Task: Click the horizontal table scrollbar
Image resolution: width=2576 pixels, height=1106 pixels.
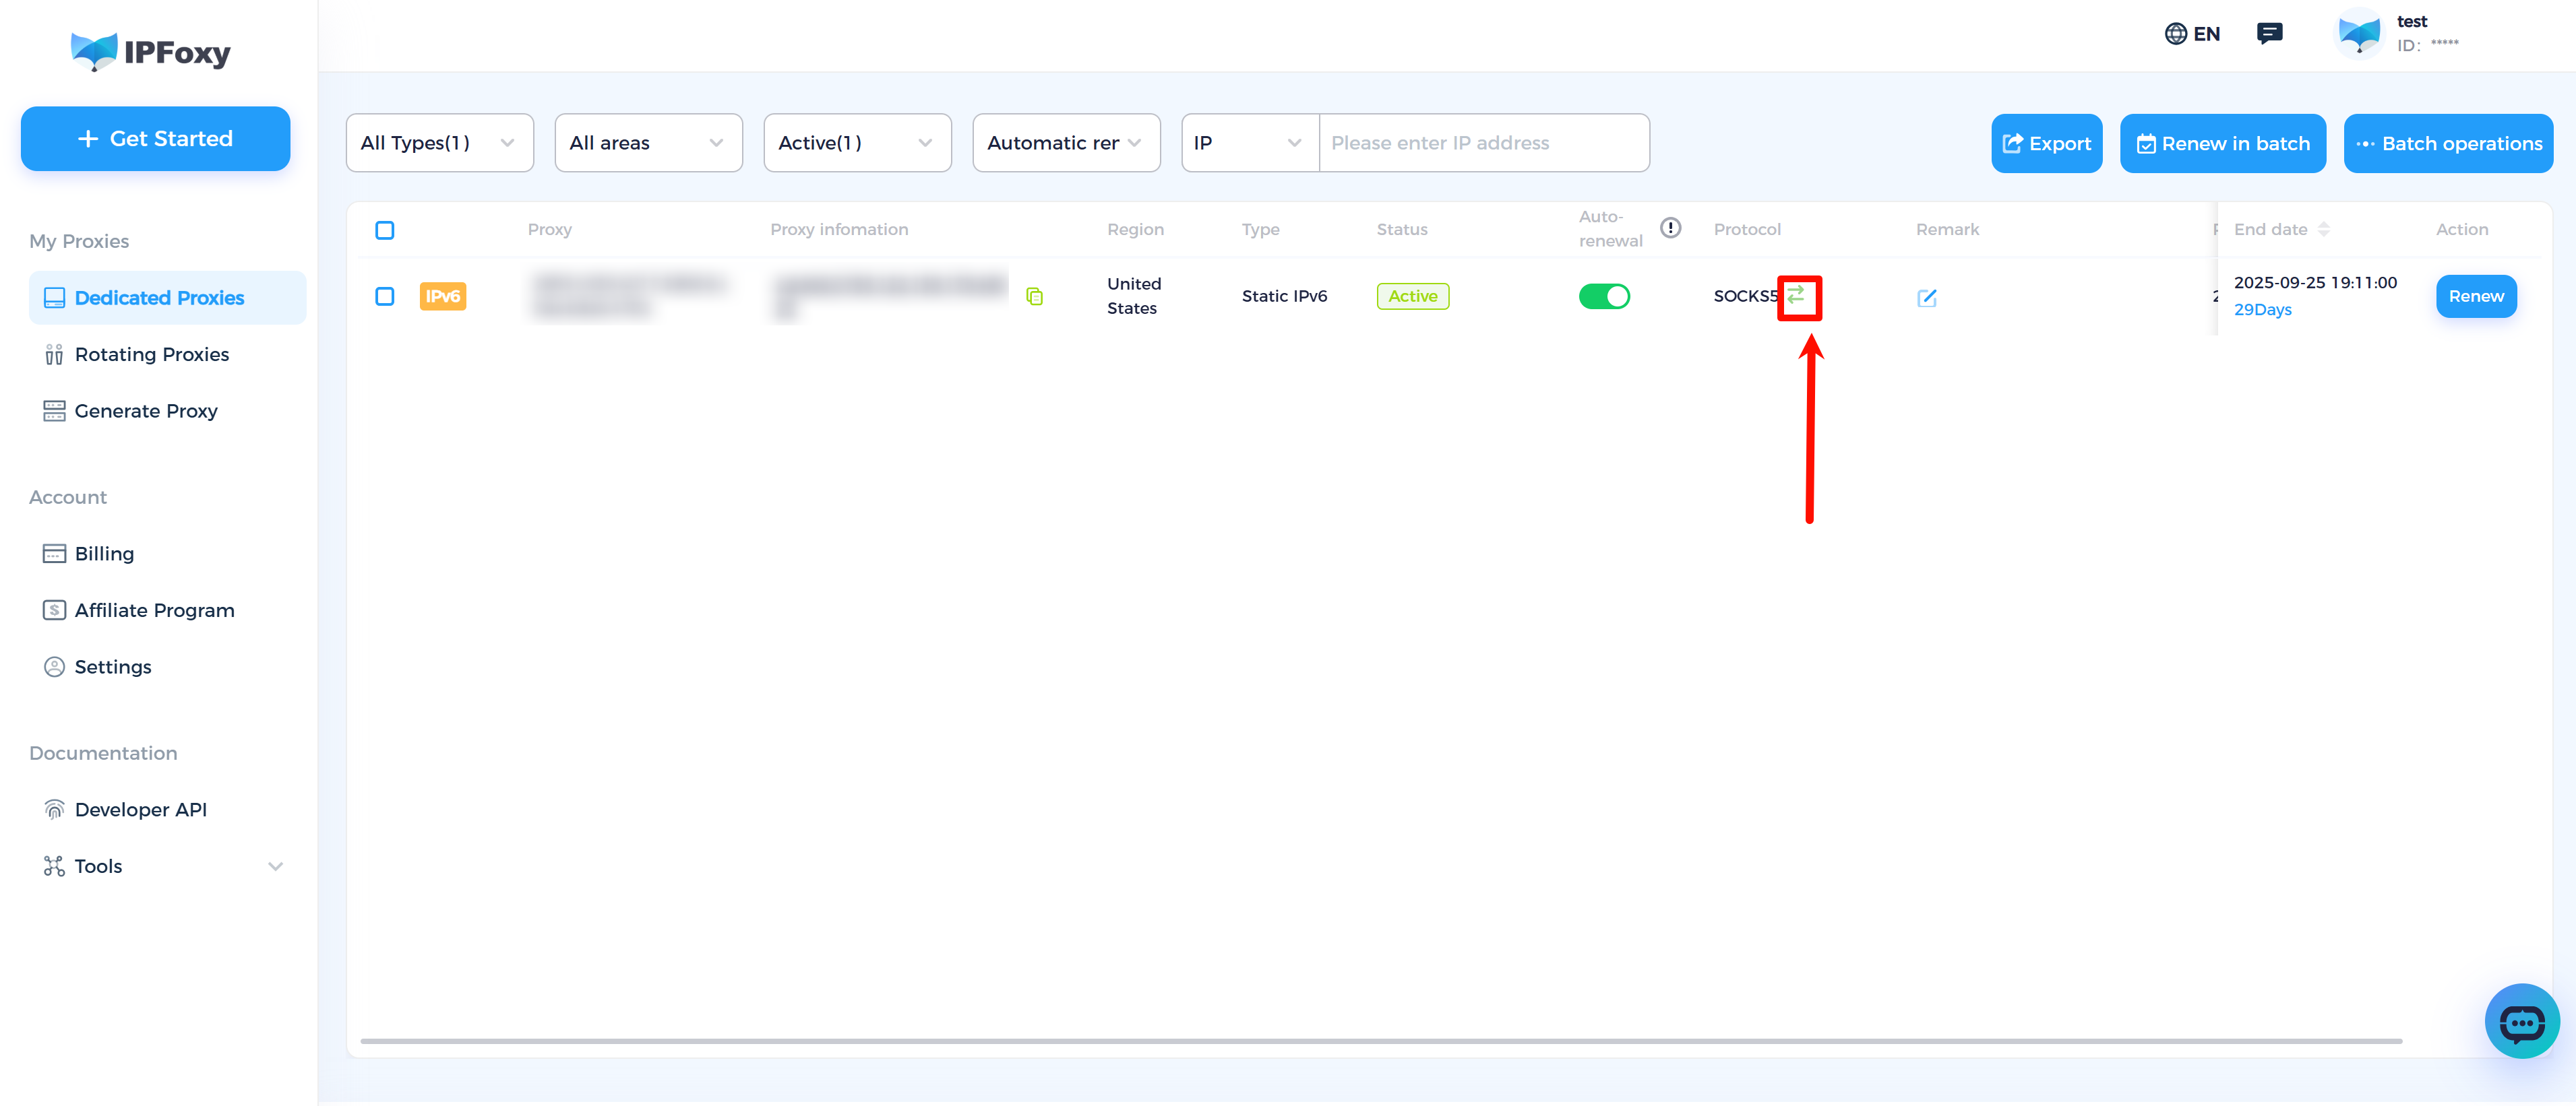Action: tap(1381, 1041)
